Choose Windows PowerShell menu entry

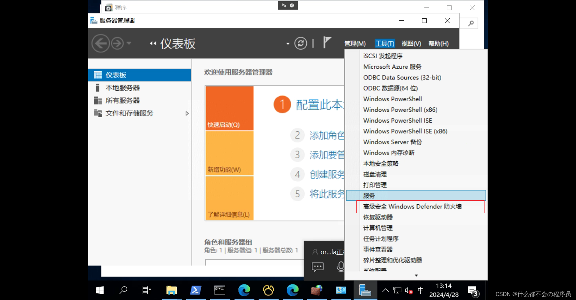click(416, 99)
